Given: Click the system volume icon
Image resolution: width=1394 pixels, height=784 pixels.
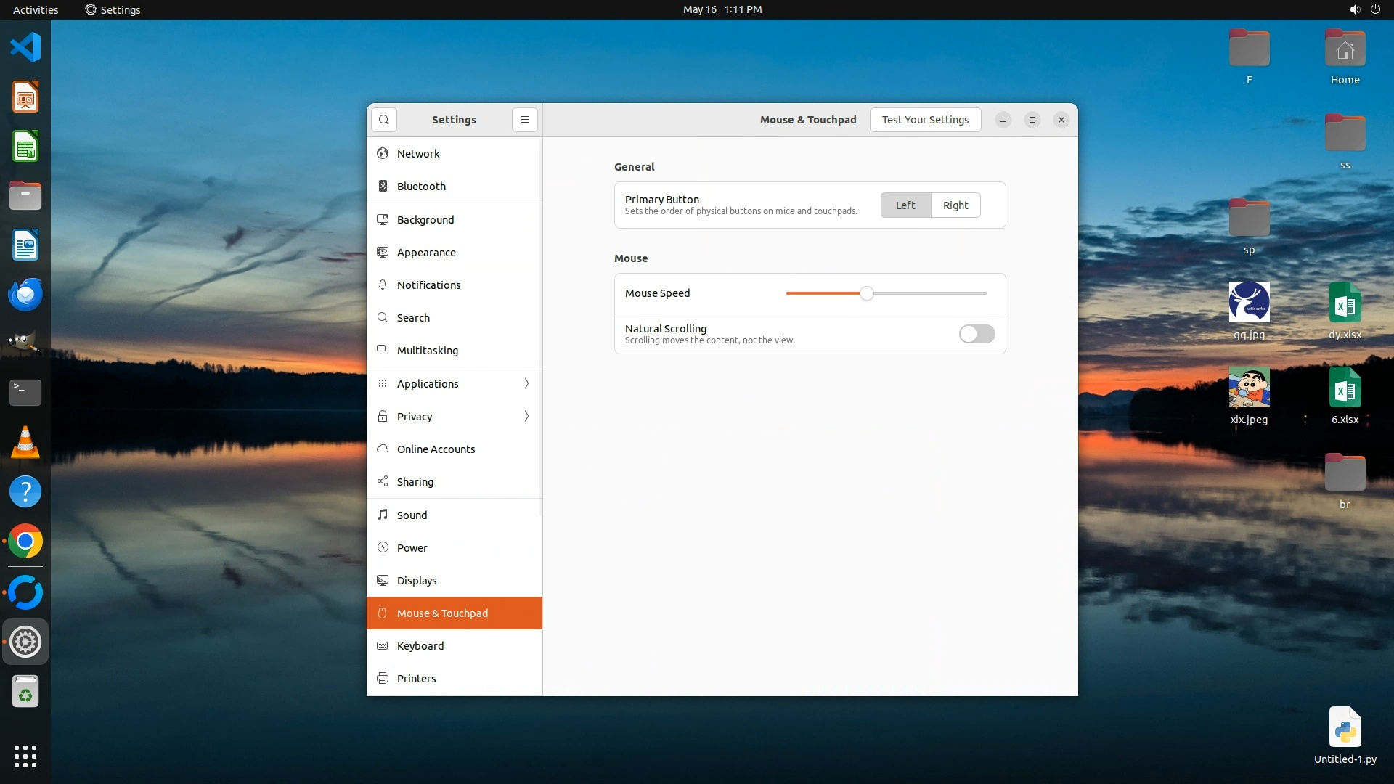Looking at the screenshot, I should tap(1354, 9).
